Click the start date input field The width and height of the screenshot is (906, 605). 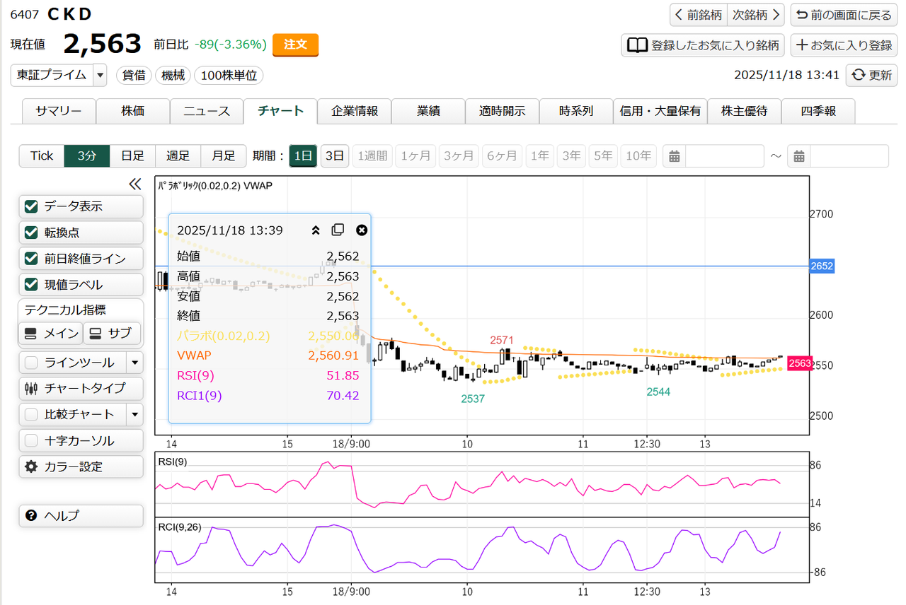[x=724, y=156]
